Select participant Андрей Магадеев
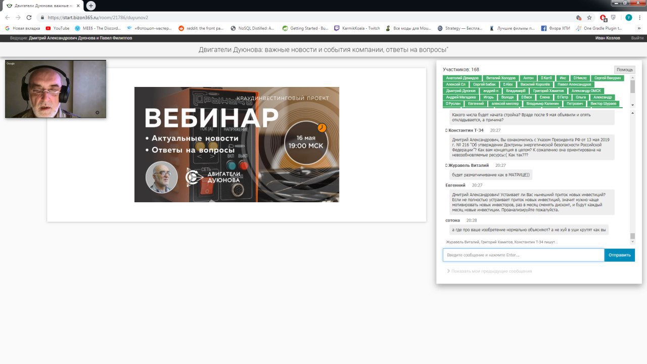This screenshot has height=364, width=647. pos(461,97)
